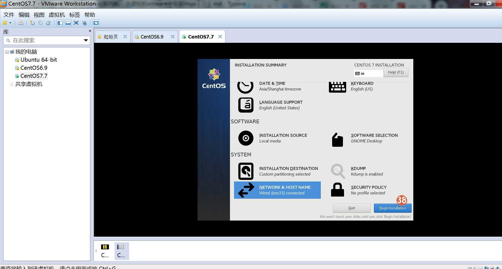Select the paused VM thumbnail in thumbnail bar
This screenshot has height=269, width=502.
tap(105, 251)
